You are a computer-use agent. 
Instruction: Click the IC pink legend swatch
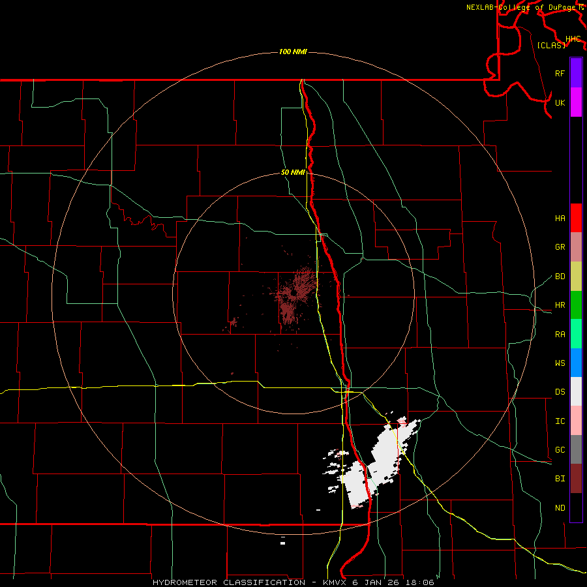coord(576,421)
